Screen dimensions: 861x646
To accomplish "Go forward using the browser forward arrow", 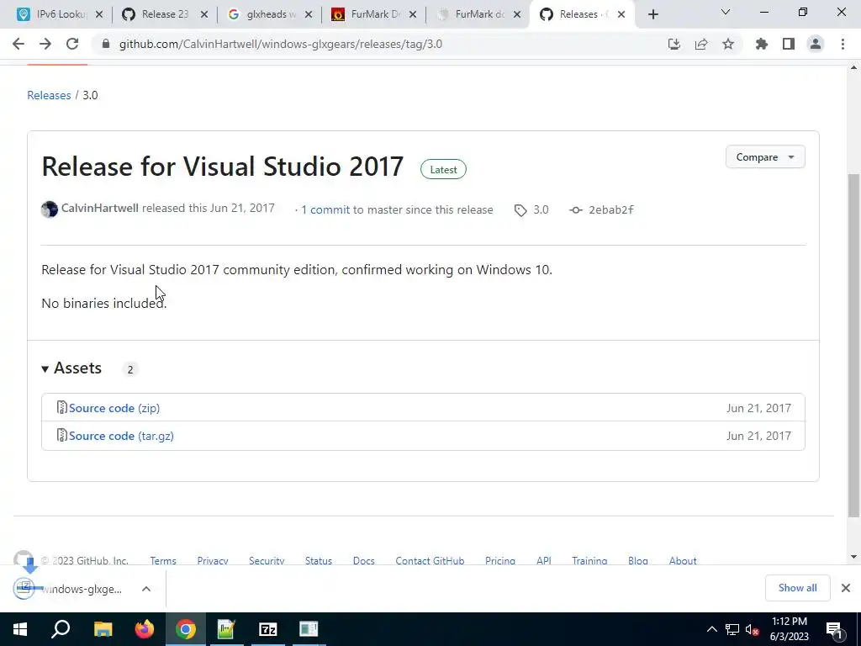I will coord(45,44).
